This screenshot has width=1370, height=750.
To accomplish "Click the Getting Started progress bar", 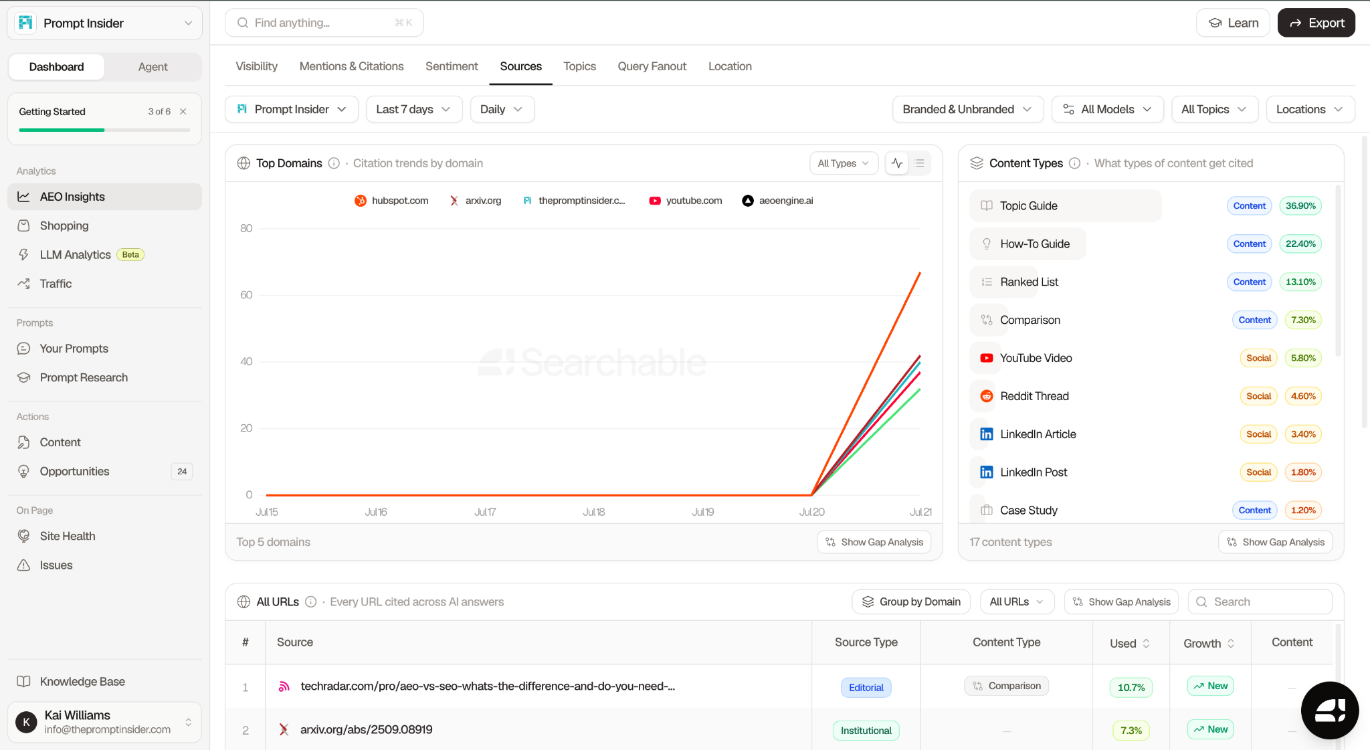I will (x=104, y=130).
